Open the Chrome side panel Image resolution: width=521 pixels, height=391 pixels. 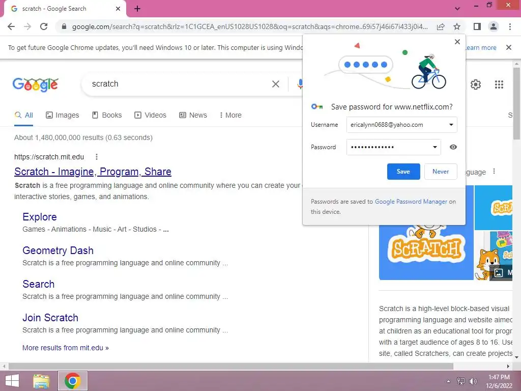coord(477,26)
